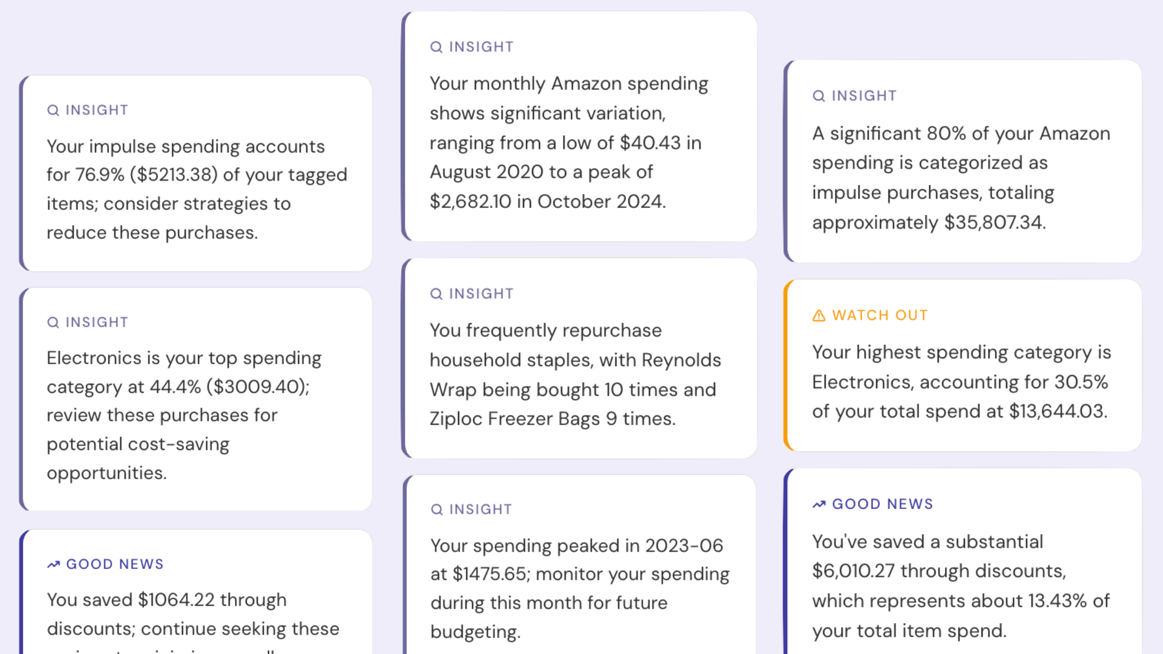Click the trend arrow icon on the $6,010.27 savings card
This screenshot has width=1163, height=654.
click(x=819, y=505)
